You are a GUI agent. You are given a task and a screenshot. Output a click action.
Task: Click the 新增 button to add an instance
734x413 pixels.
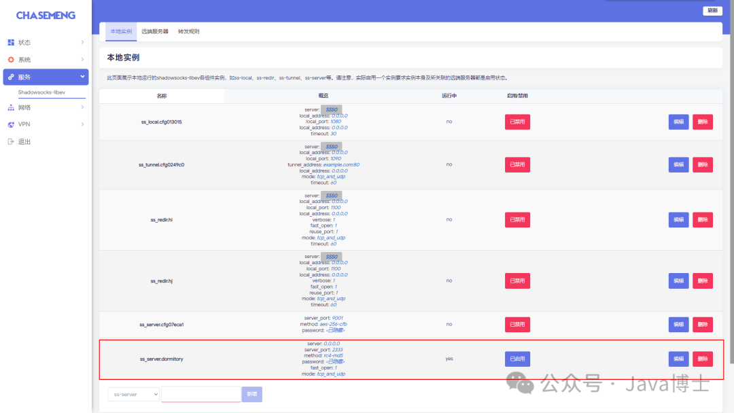click(251, 394)
